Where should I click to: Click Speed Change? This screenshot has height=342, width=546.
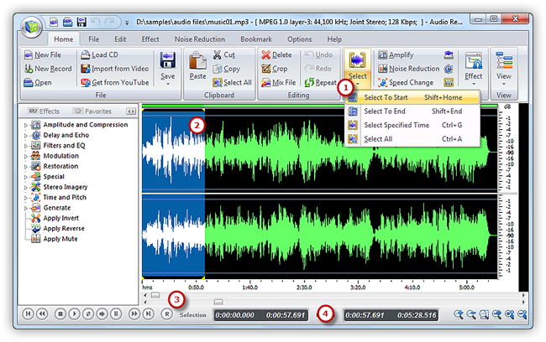pyautogui.click(x=406, y=83)
